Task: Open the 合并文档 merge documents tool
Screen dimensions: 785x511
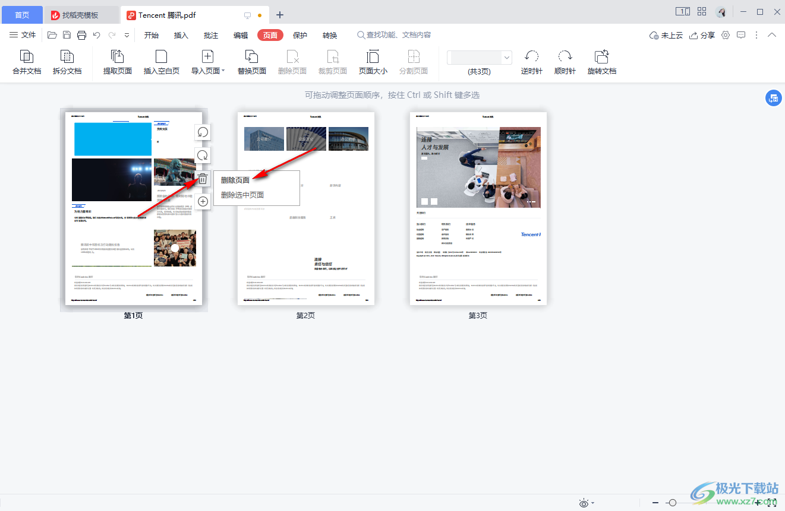Action: [27, 62]
